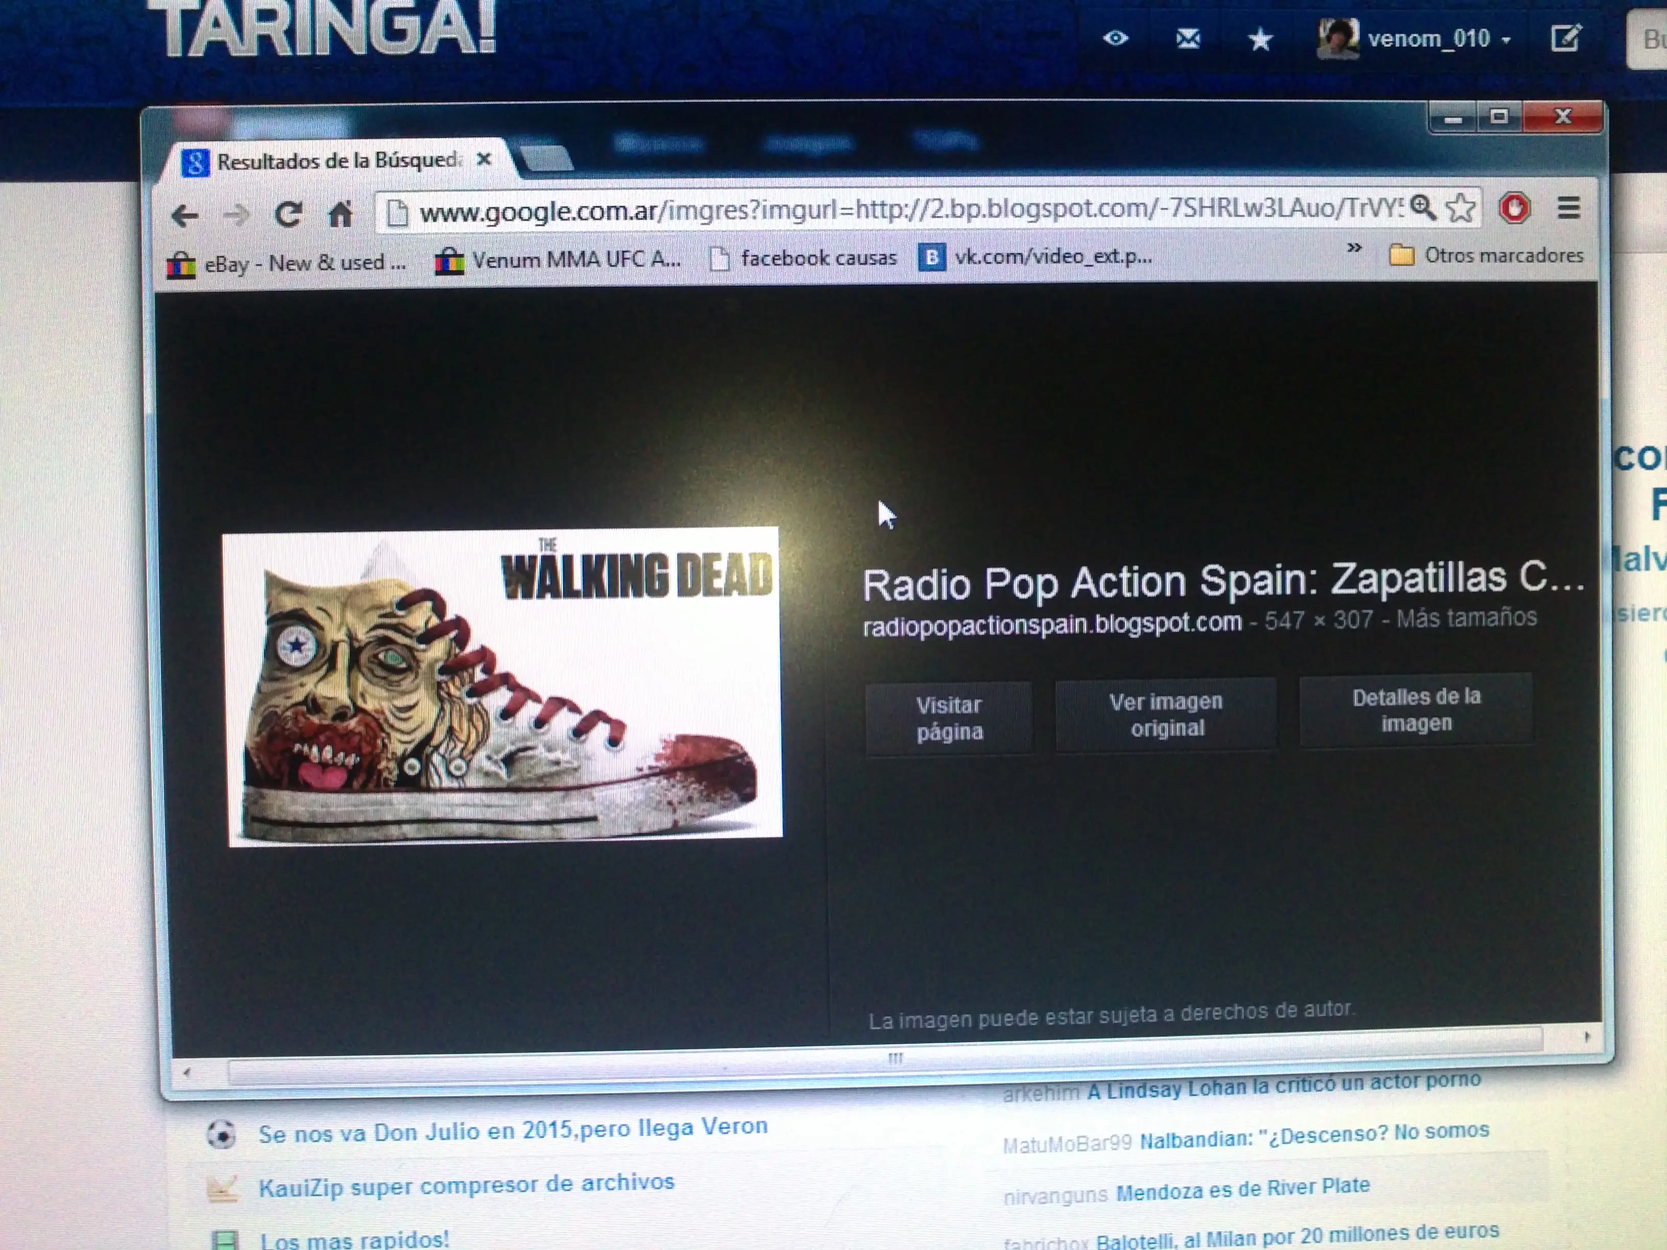Click Ver imagen original button
The width and height of the screenshot is (1667, 1250).
coord(1166,713)
